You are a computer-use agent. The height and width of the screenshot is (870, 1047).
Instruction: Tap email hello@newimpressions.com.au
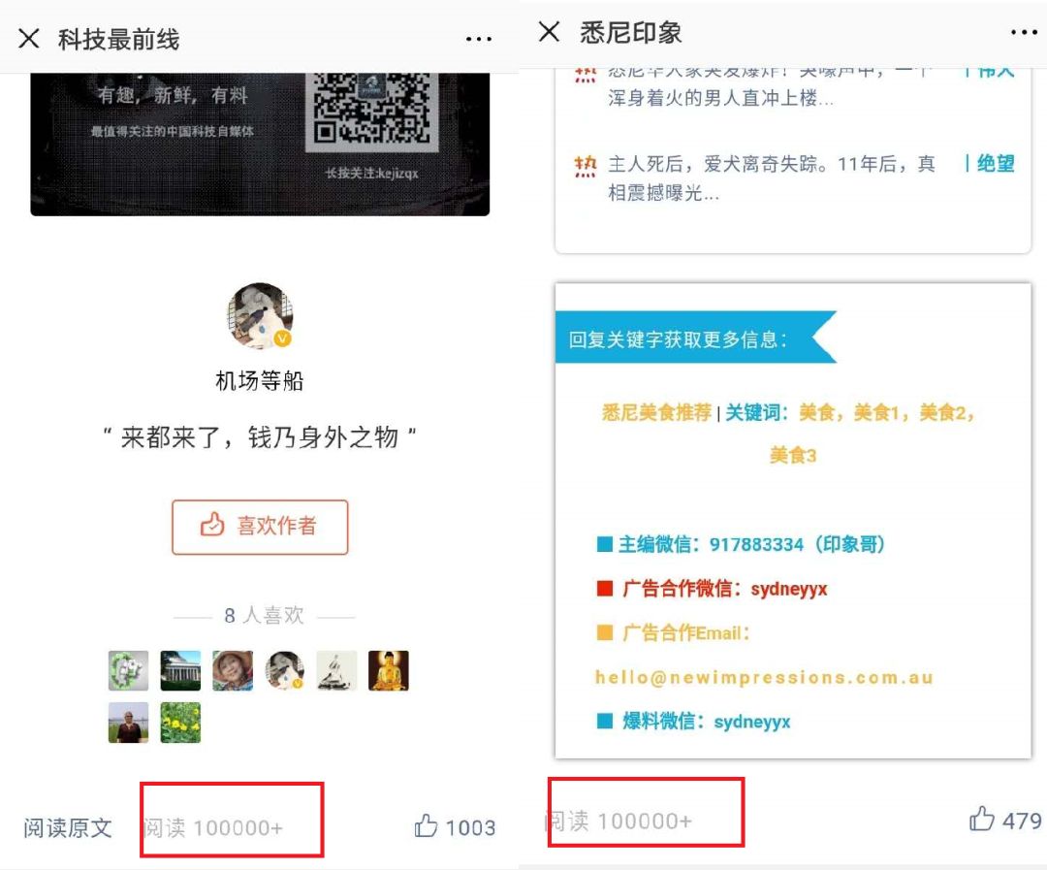(x=764, y=678)
